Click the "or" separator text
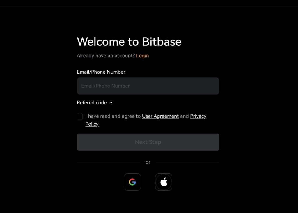Image resolution: width=298 pixels, height=213 pixels. [x=148, y=162]
